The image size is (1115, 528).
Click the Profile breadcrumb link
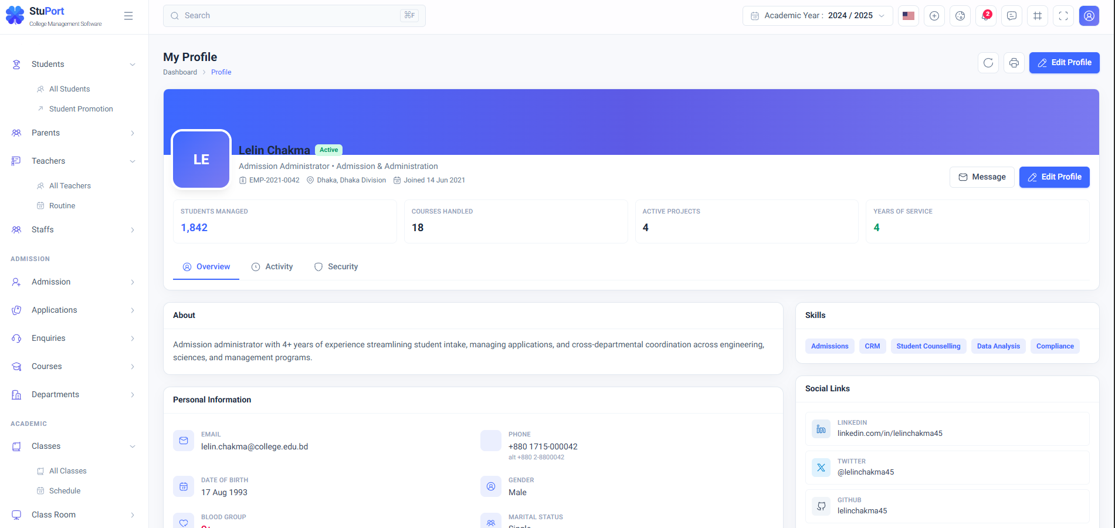tap(221, 72)
